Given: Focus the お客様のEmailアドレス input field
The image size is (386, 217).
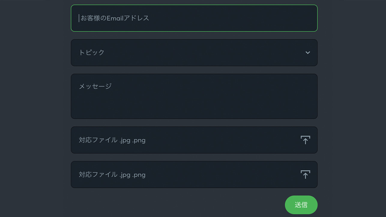Looking at the screenshot, I should (194, 18).
